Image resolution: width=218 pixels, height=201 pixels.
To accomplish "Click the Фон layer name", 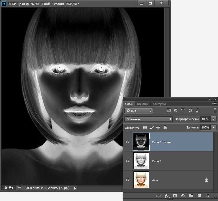I will (x=155, y=180).
